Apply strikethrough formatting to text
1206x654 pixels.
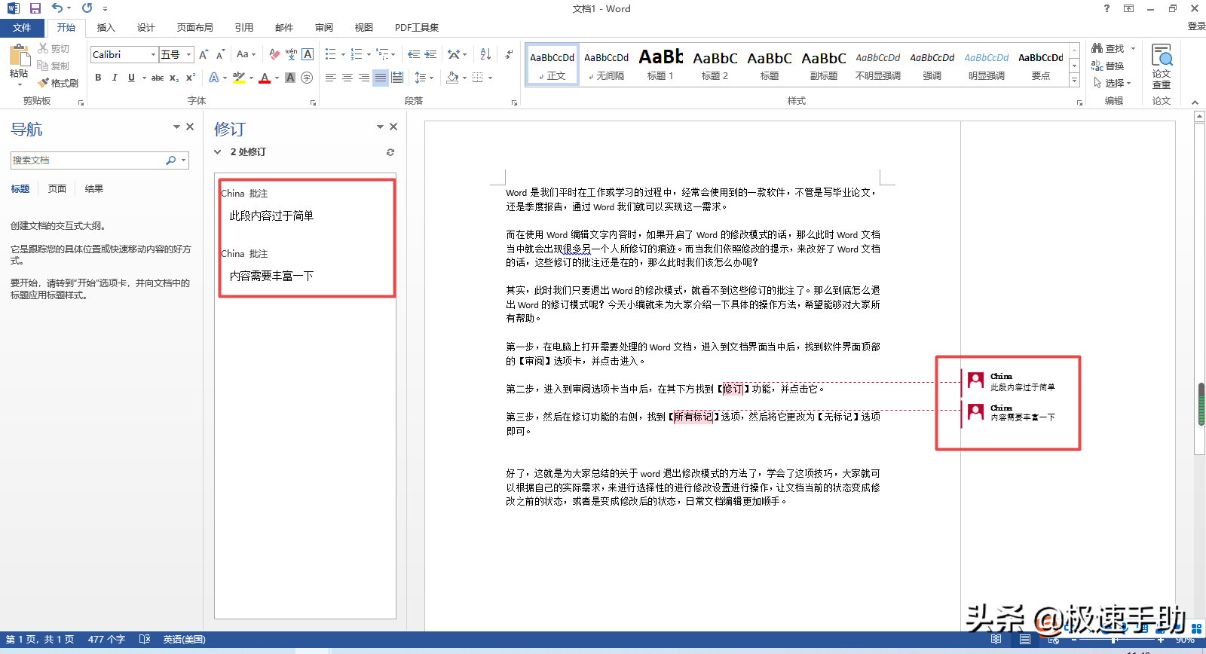pos(157,78)
